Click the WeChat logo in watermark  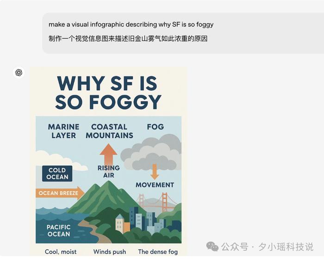point(212,247)
